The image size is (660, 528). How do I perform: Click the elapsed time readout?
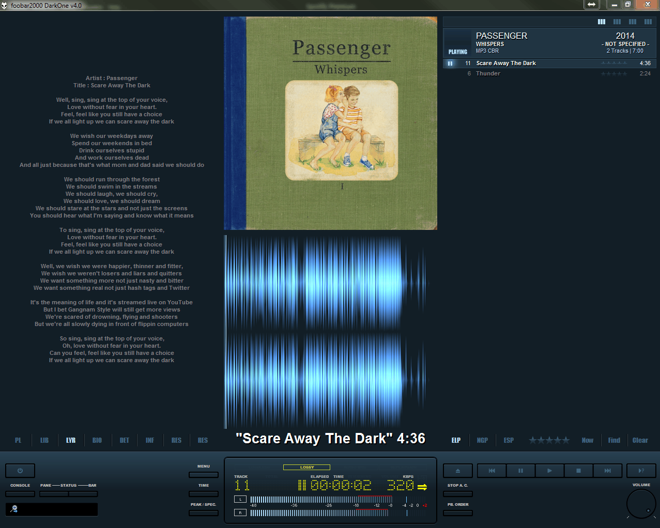click(341, 485)
